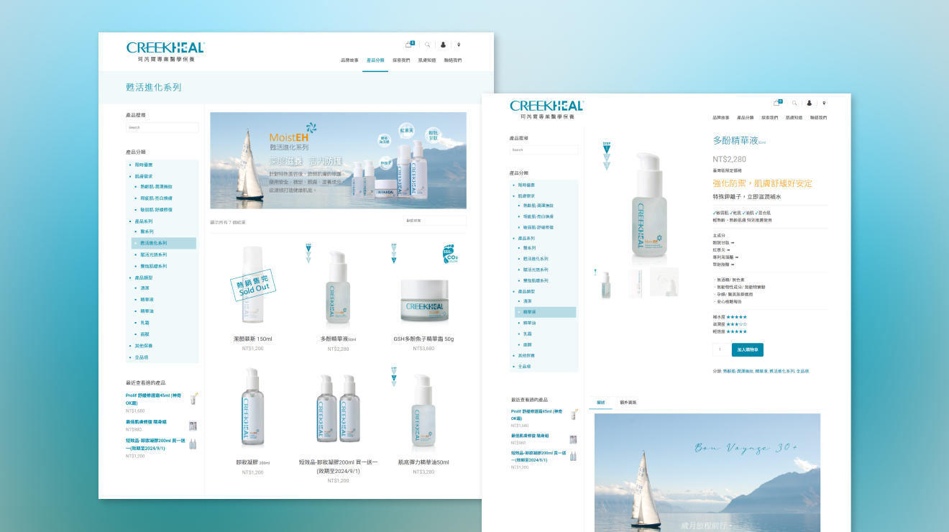Open the 短效品-卸妝凝膠200ml 買一送一 product title in grid
949x532 pixels.
pos(338,466)
